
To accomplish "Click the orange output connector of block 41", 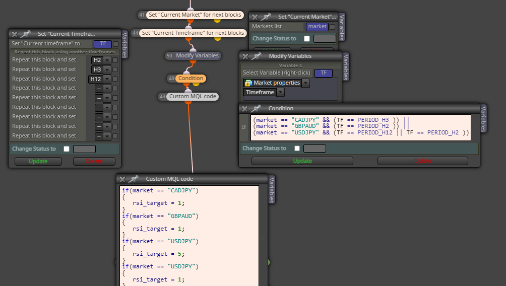I will tap(191, 21).
